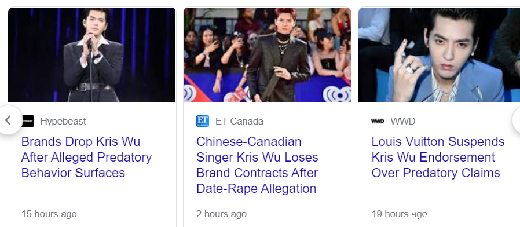Click the Hypebeast black logo icon
This screenshot has height=227, width=520.
point(28,121)
